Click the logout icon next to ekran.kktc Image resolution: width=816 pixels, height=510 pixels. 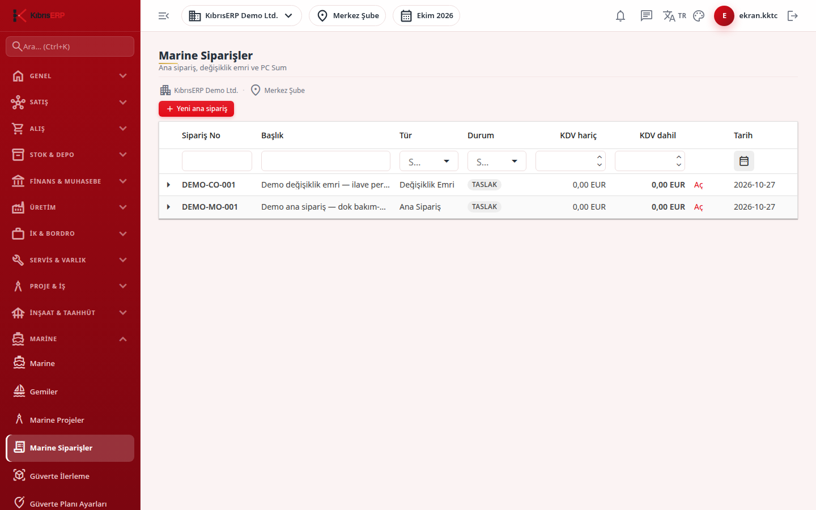click(x=793, y=16)
